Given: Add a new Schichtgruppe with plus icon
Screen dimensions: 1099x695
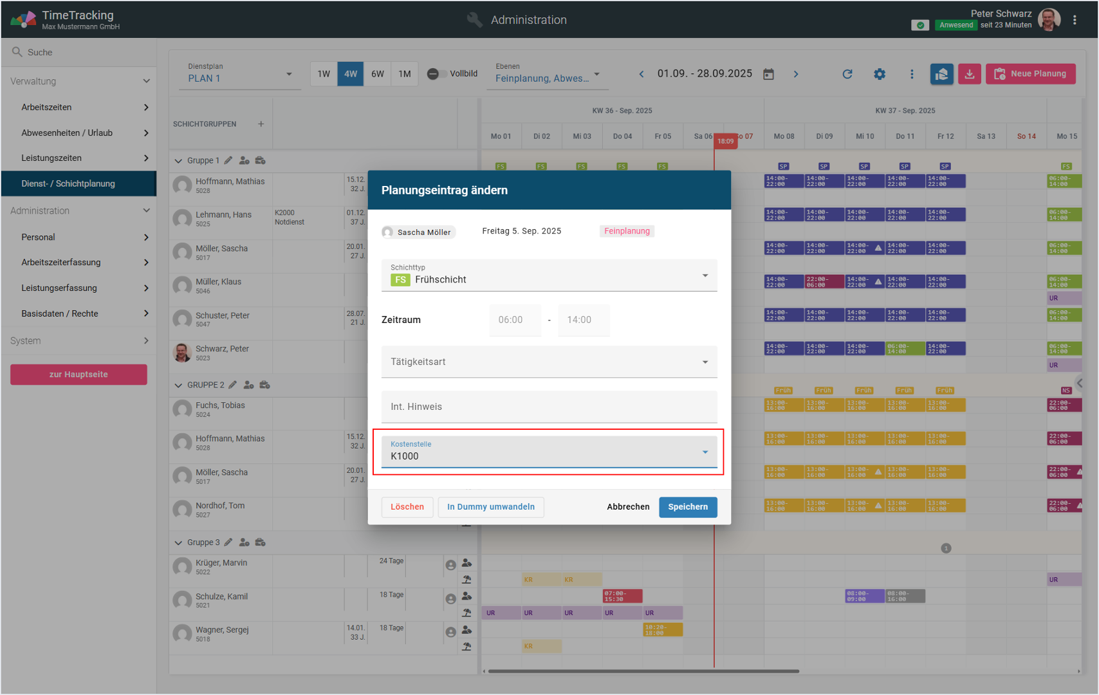Looking at the screenshot, I should click(x=261, y=124).
